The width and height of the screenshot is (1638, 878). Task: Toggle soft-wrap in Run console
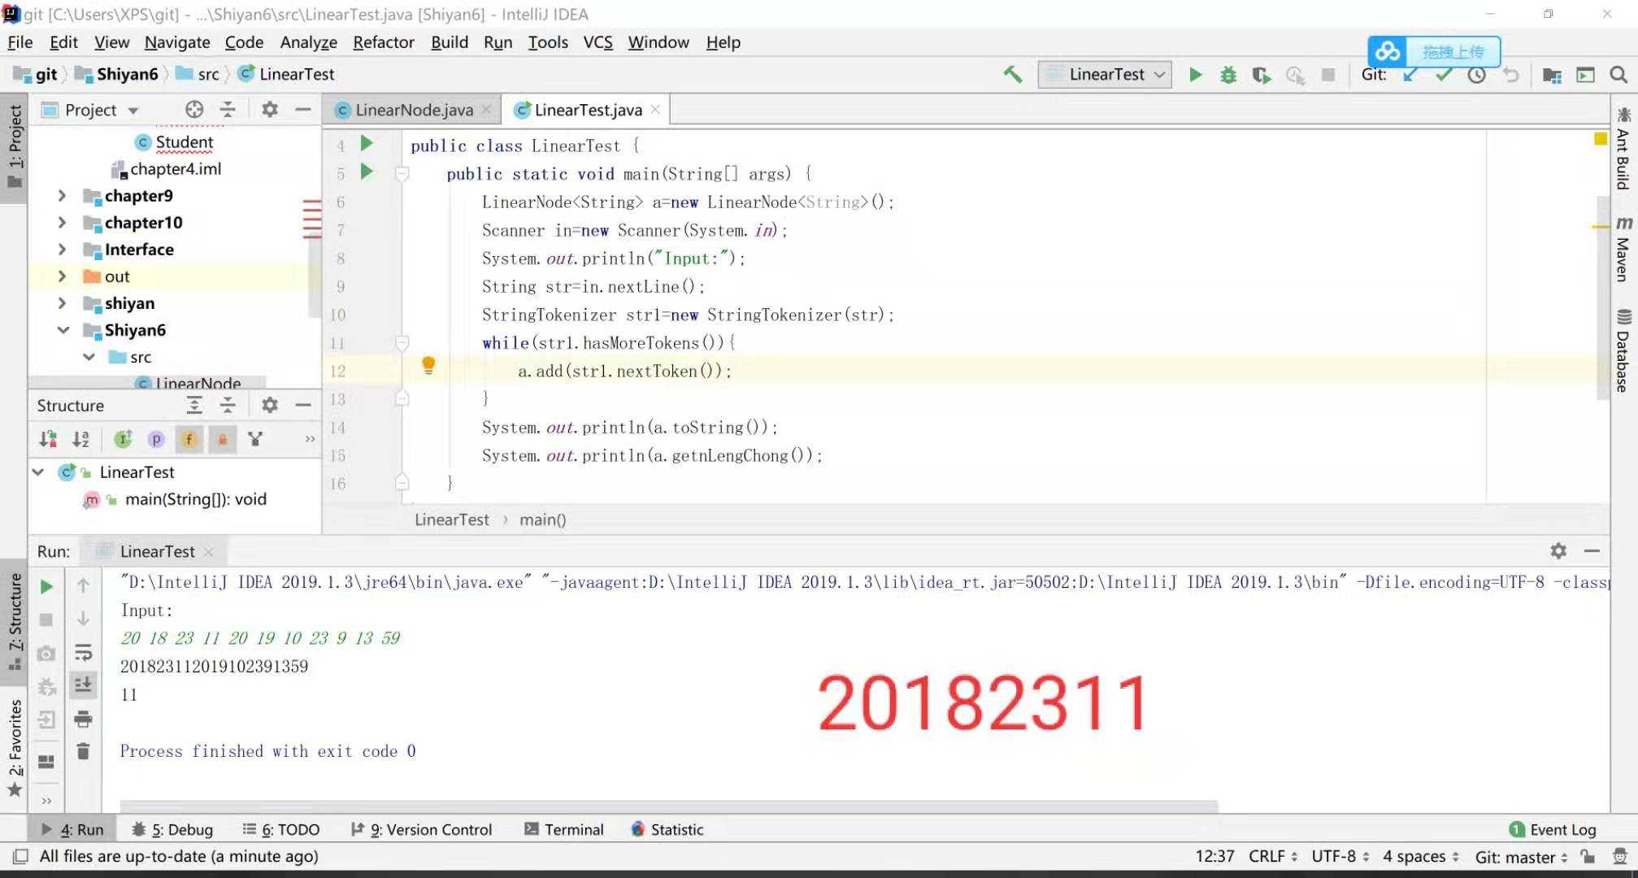coord(83,652)
